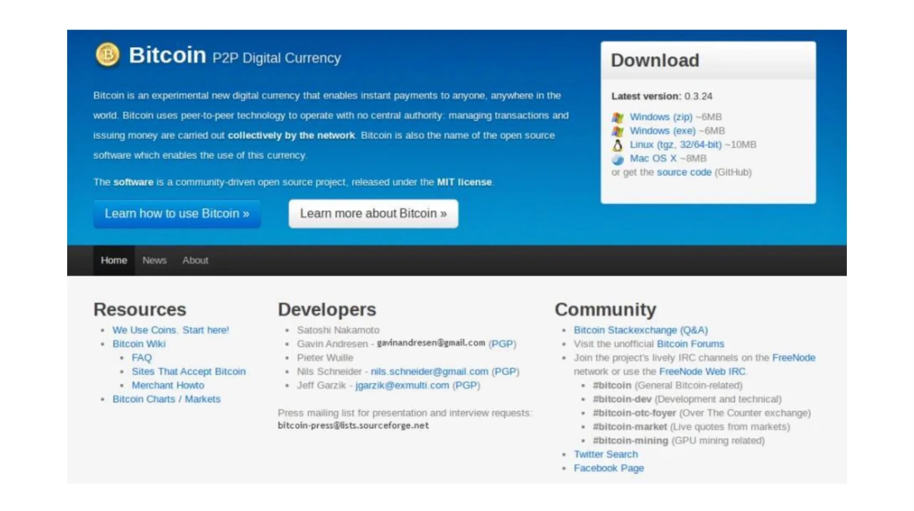Image resolution: width=914 pixels, height=511 pixels.
Task: Click the Windows (zip) download icon
Action: point(618,116)
